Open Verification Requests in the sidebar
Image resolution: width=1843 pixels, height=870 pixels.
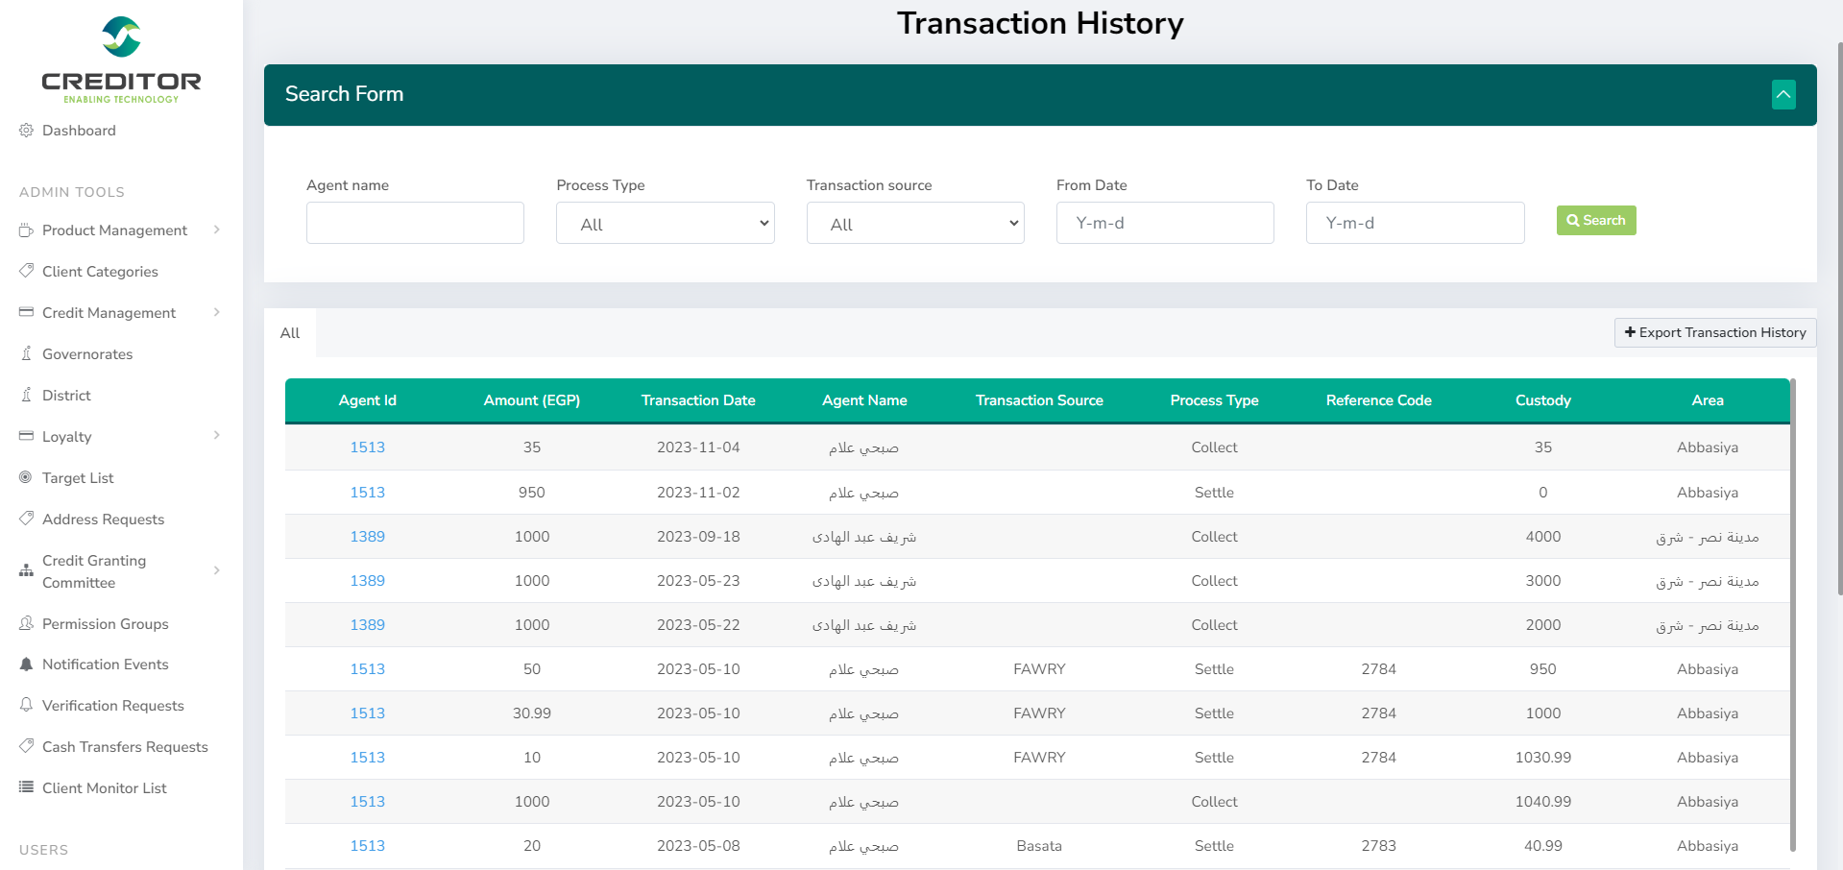coord(112,706)
